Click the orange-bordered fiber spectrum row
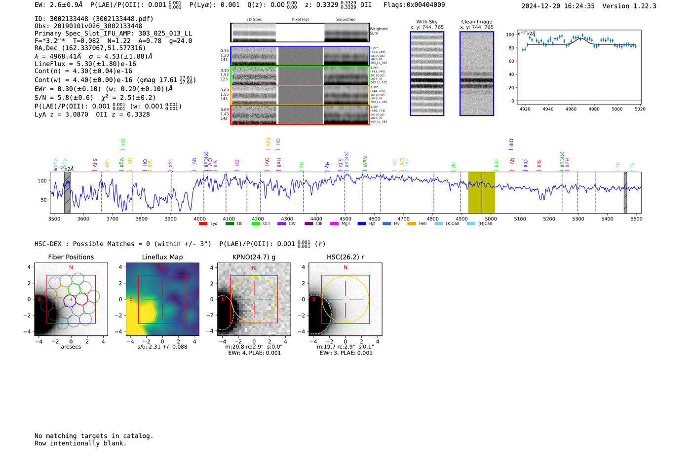The image size is (691, 470). point(300,96)
